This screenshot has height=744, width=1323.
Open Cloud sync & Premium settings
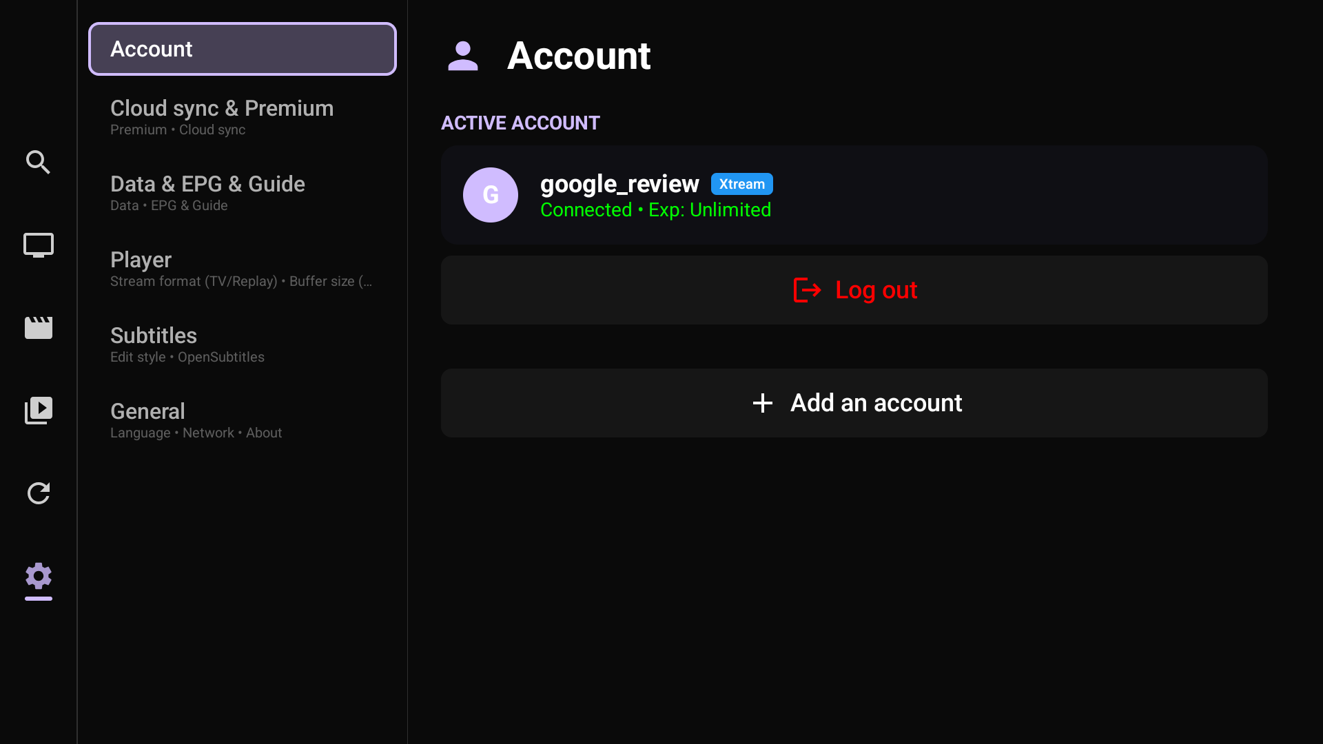221,116
